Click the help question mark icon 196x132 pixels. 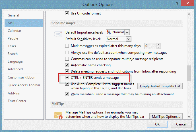[177, 3]
